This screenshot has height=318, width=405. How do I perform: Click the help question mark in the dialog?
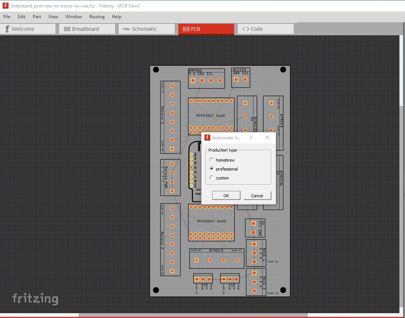250,137
